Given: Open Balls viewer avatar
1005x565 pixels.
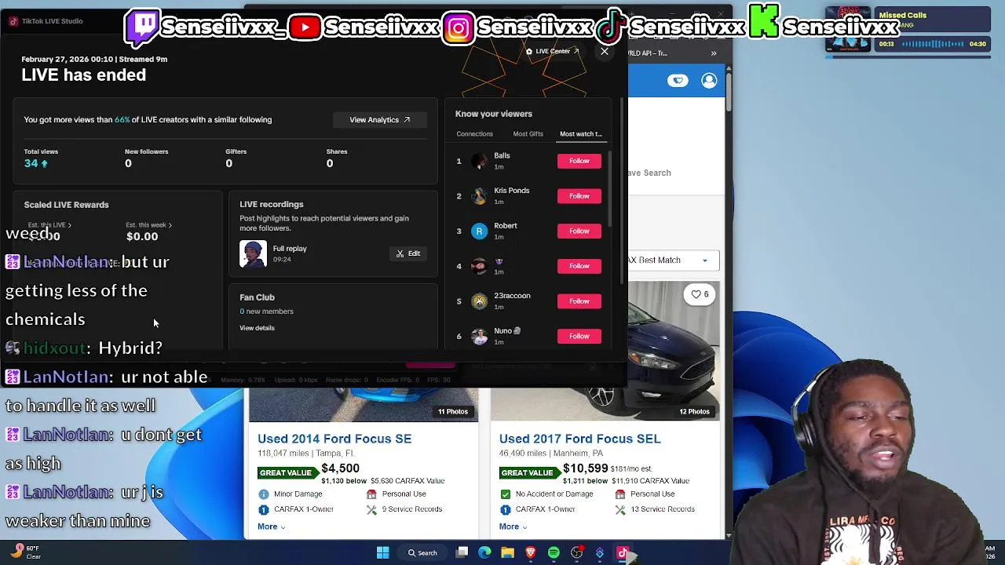Looking at the screenshot, I should pyautogui.click(x=479, y=161).
